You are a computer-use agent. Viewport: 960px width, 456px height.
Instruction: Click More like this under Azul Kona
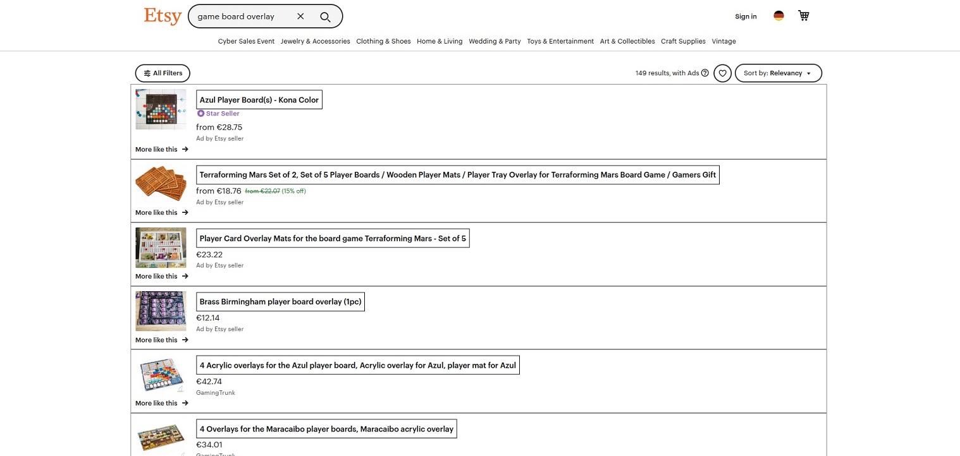tap(162, 150)
